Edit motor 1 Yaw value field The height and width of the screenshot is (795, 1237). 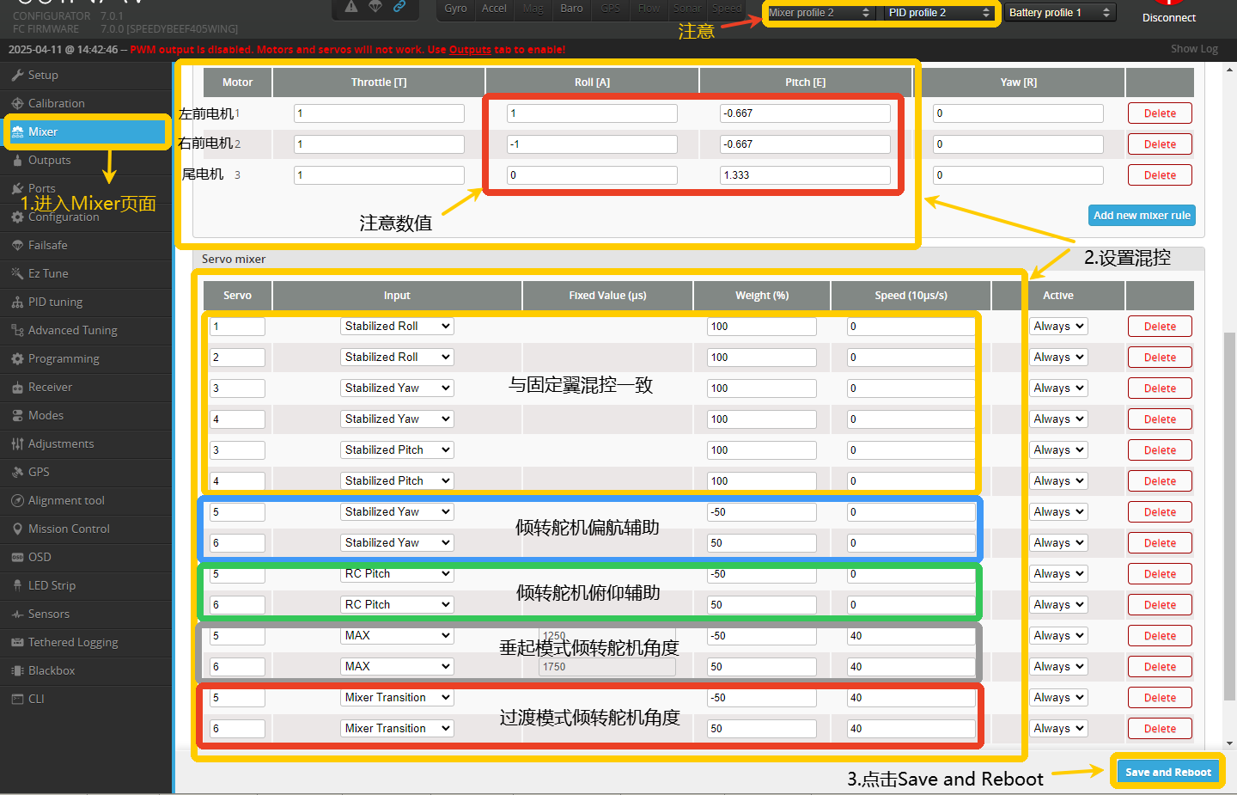click(1018, 113)
